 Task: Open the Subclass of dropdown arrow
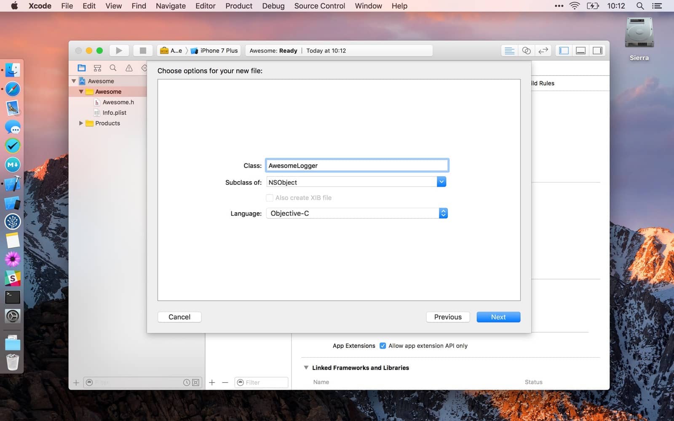[x=441, y=182]
